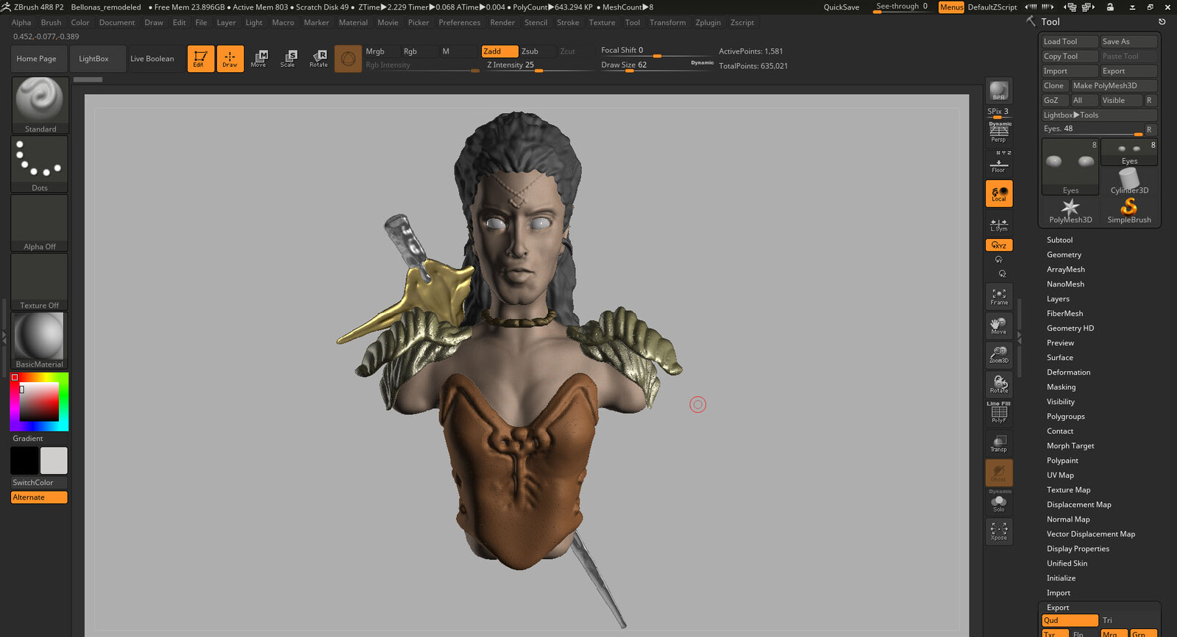Toggle Transp transparency icon

tap(999, 444)
